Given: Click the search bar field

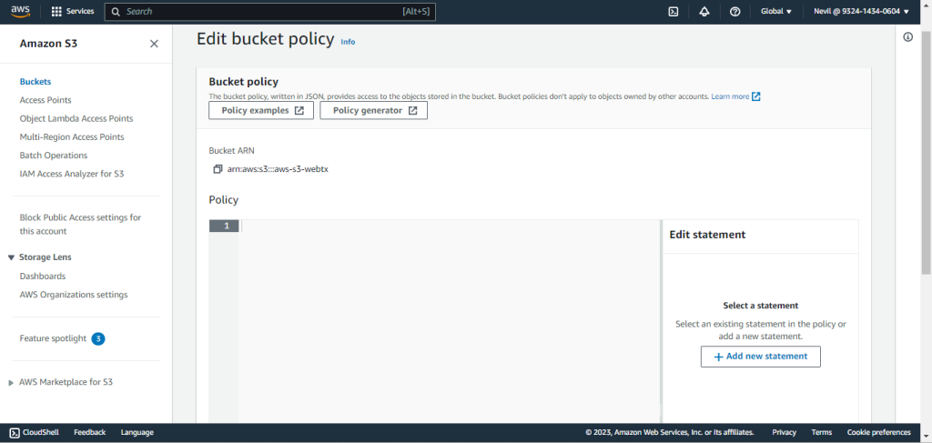Looking at the screenshot, I should [x=269, y=11].
